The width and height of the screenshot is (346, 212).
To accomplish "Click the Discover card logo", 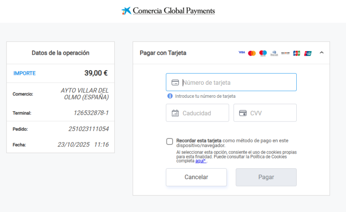I will (x=285, y=53).
